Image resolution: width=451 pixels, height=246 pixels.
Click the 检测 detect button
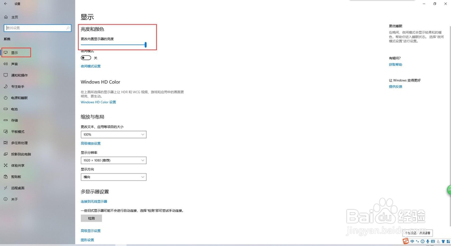pos(91,219)
